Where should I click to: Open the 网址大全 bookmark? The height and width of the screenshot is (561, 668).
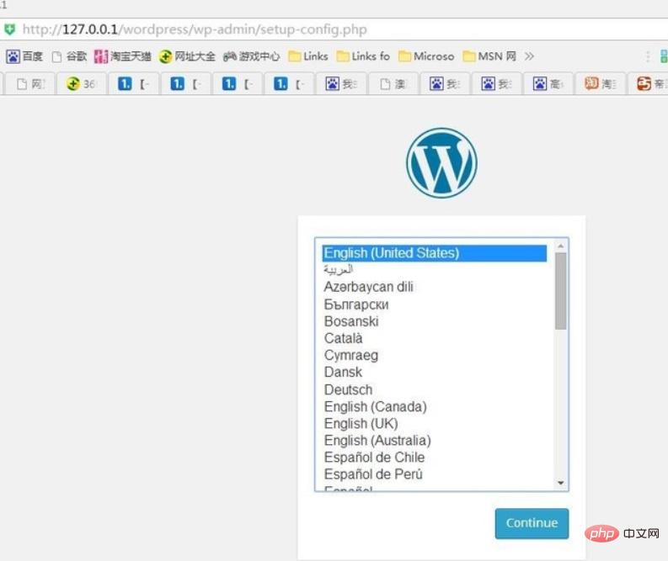click(x=187, y=56)
